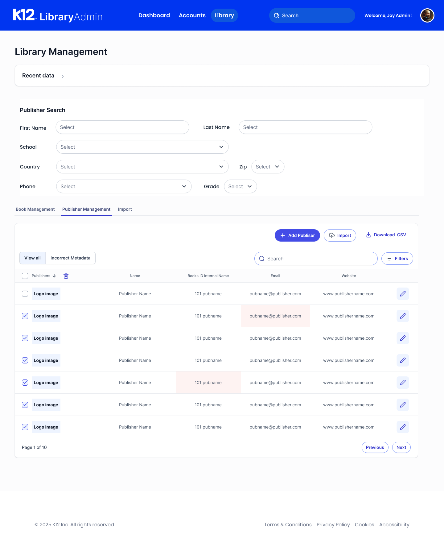The width and height of the screenshot is (444, 543).
Task: Open the Zip dropdown
Action: coord(268,167)
